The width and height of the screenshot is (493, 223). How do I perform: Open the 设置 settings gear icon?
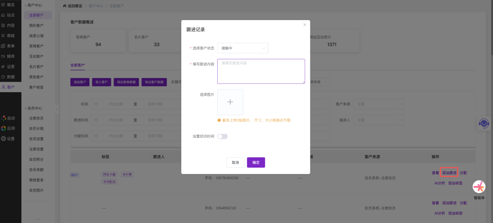[4, 139]
